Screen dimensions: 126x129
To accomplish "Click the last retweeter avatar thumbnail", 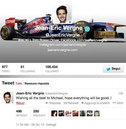I will pyautogui.click(x=97, y=113).
